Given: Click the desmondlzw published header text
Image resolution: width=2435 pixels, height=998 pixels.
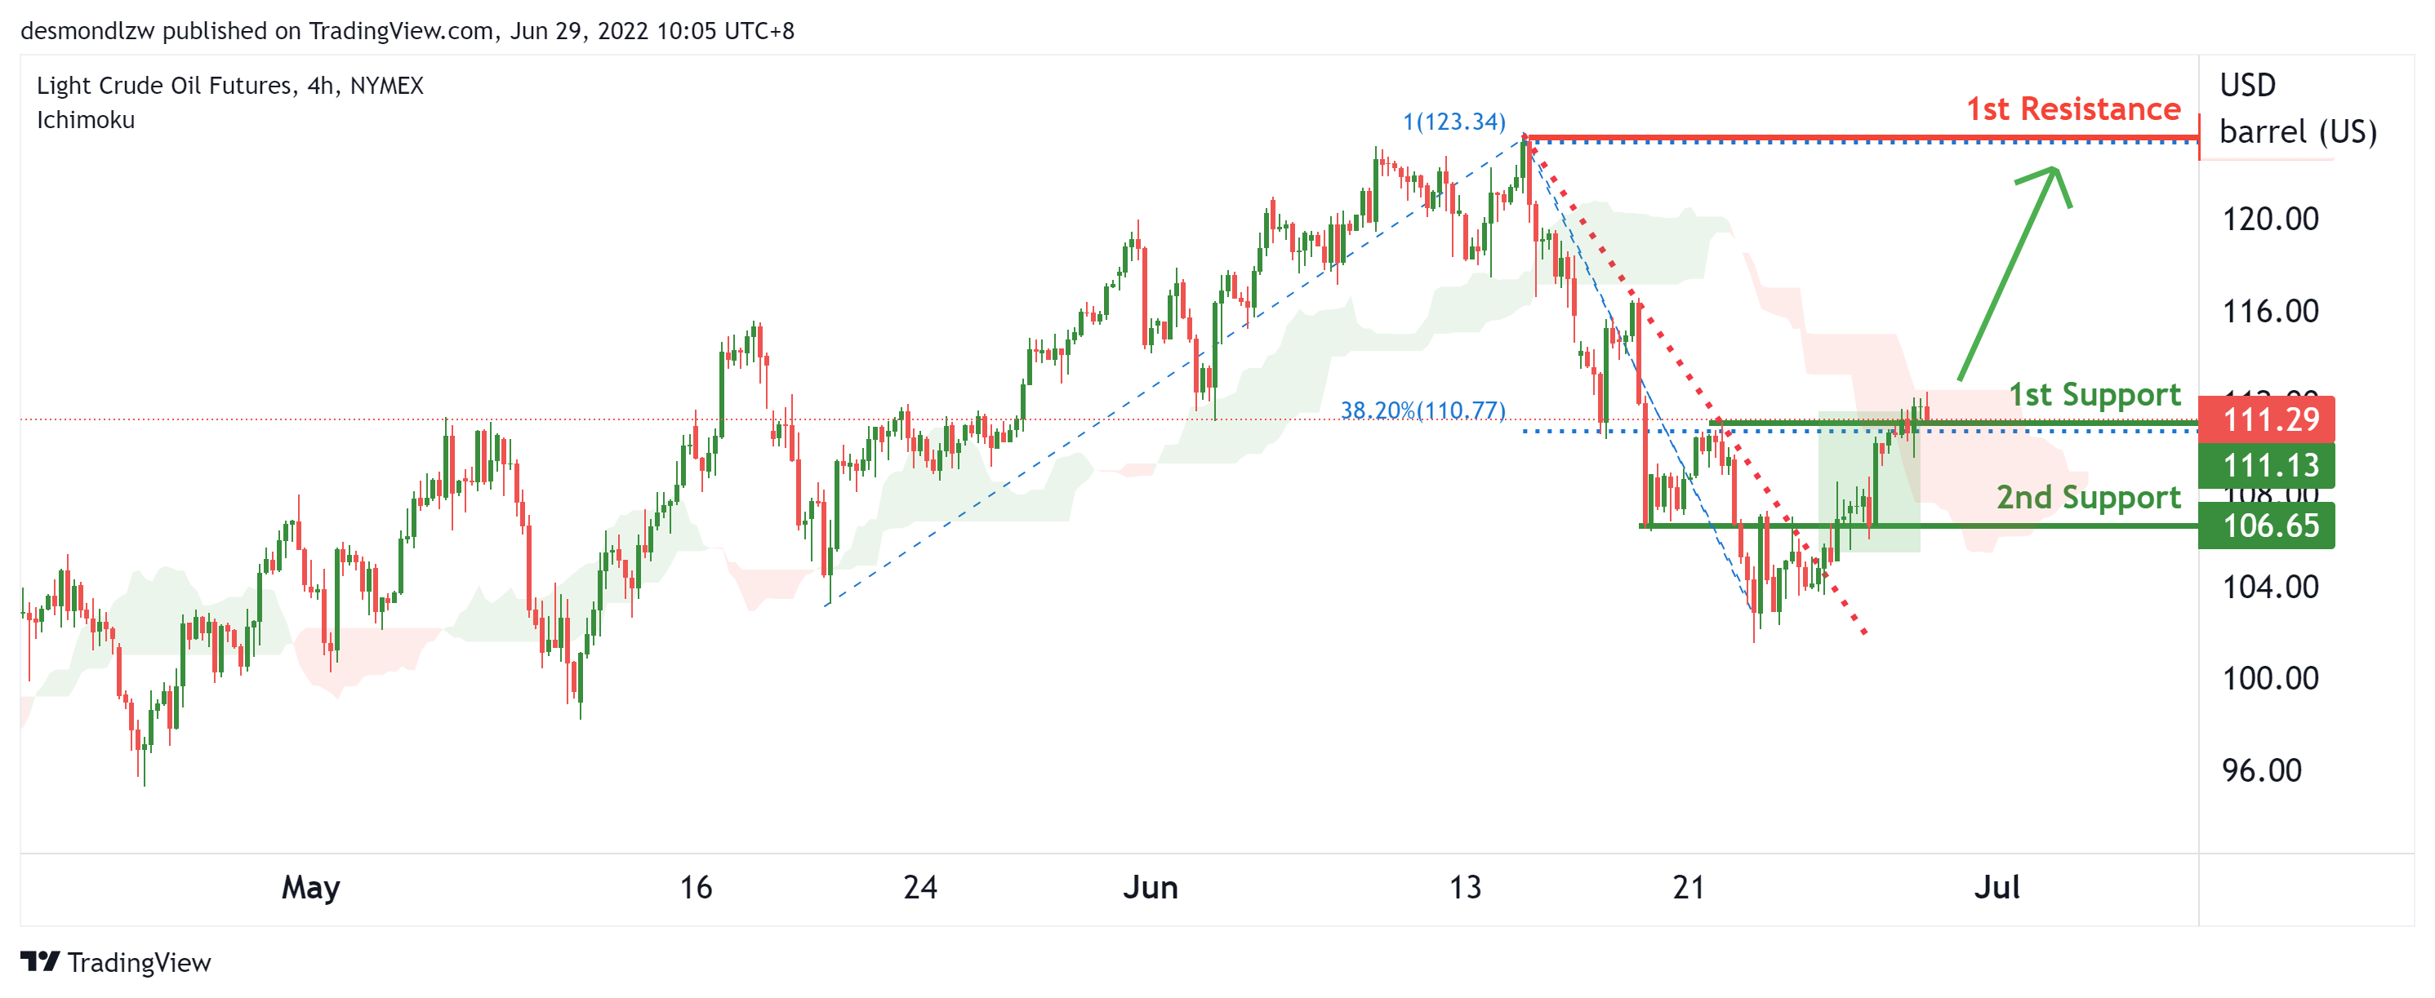Looking at the screenshot, I should (407, 31).
